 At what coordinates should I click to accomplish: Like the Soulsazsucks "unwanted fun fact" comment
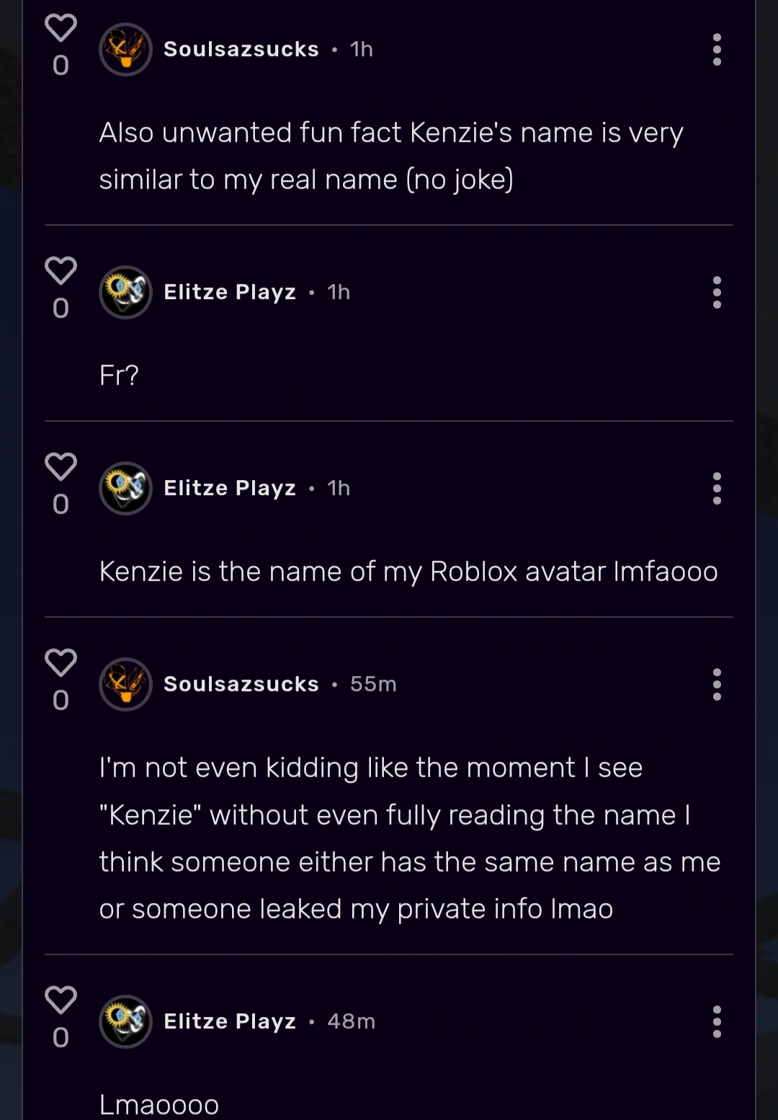tap(61, 29)
